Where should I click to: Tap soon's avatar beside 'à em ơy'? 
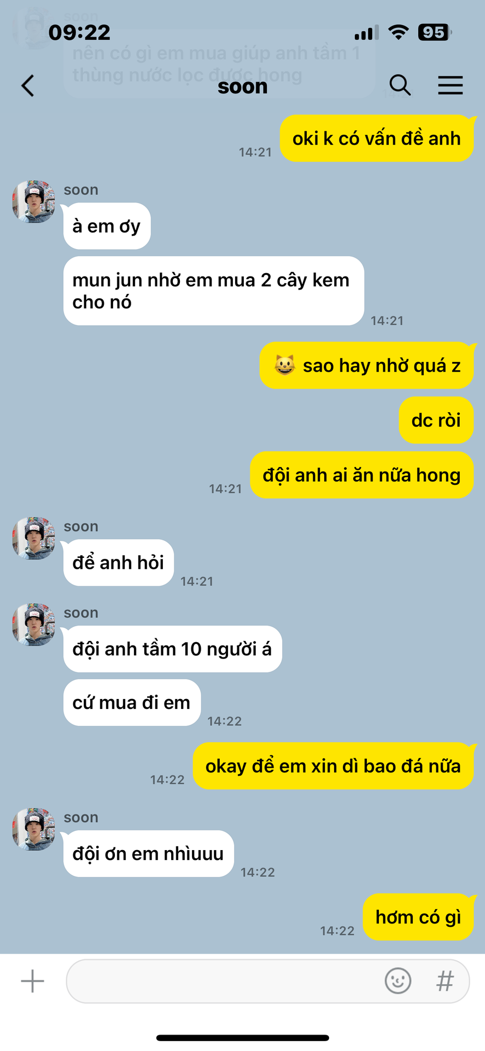[34, 201]
